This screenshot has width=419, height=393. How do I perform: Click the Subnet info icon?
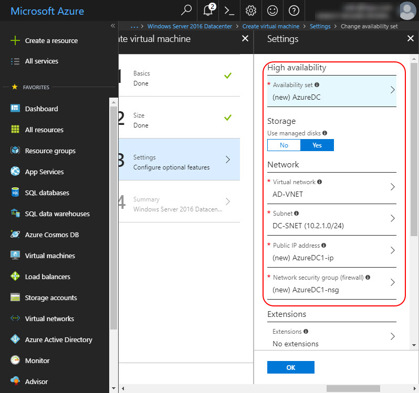pyautogui.click(x=296, y=214)
